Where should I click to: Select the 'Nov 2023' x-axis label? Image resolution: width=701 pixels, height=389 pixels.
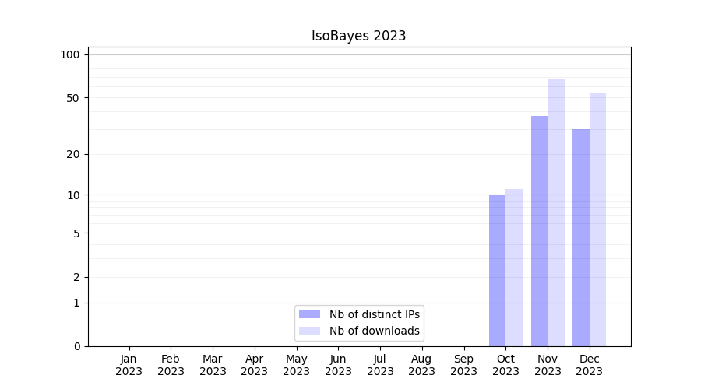click(548, 365)
